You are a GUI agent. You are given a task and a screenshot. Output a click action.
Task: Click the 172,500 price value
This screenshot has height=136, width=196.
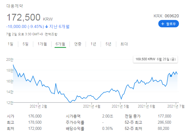click(x=24, y=17)
